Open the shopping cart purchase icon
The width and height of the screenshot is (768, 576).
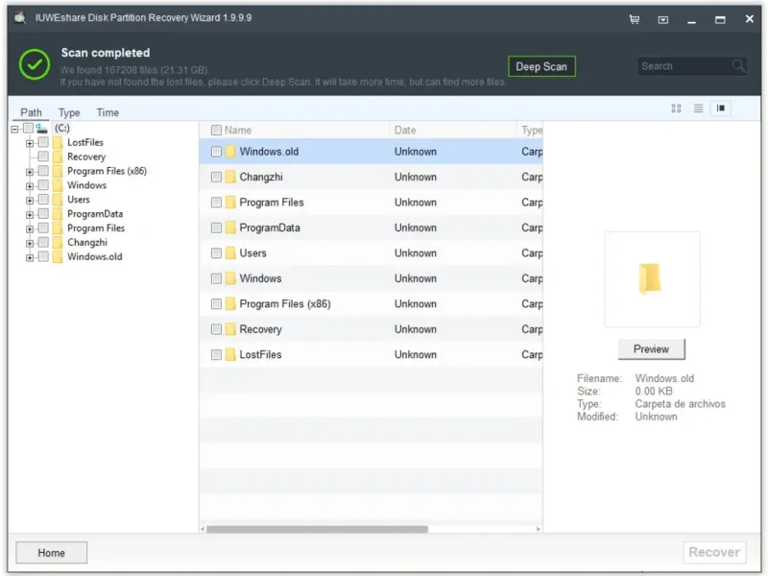coord(635,19)
